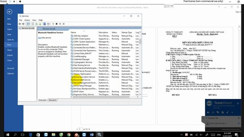Image resolution: width=244 pixels, height=137 pixels.
Task: Click the TeamViewer panel video icon
Action: pyautogui.click(x=208, y=112)
